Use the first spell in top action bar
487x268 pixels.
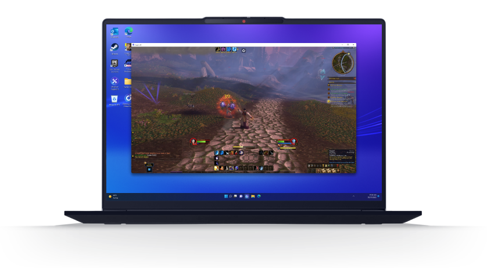click(217, 153)
